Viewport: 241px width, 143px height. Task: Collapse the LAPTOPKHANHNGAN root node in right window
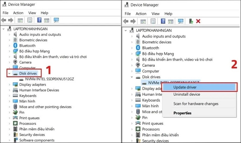[x=127, y=30]
